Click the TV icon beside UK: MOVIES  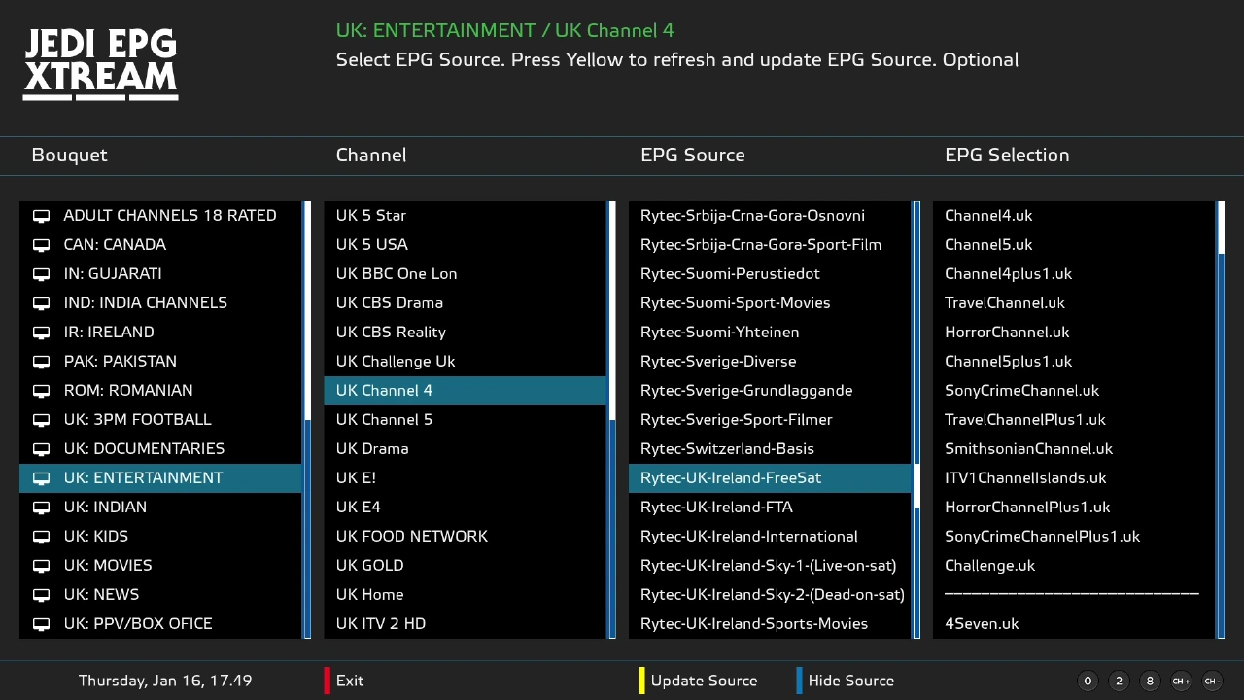[41, 566]
